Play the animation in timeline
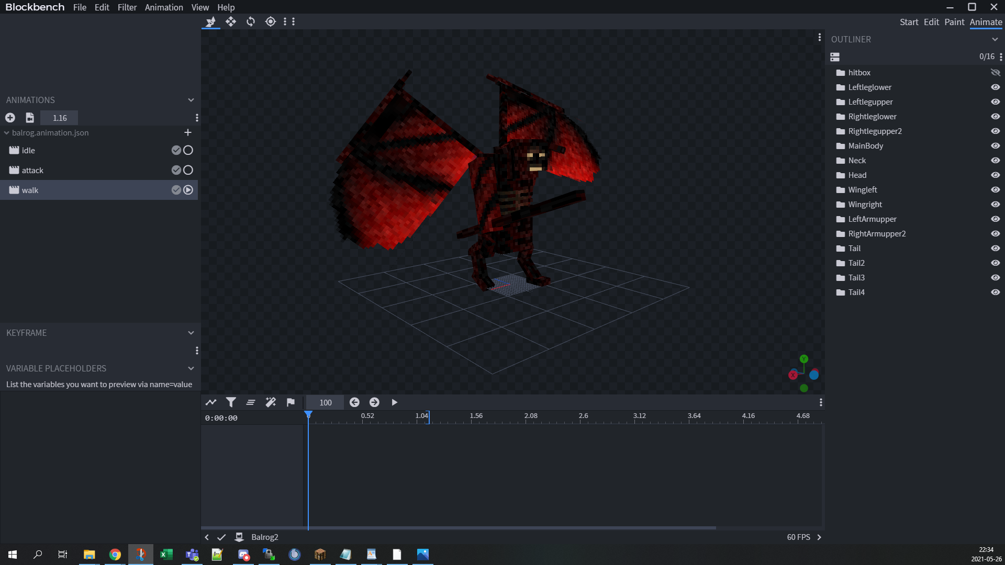The width and height of the screenshot is (1005, 565). point(394,402)
